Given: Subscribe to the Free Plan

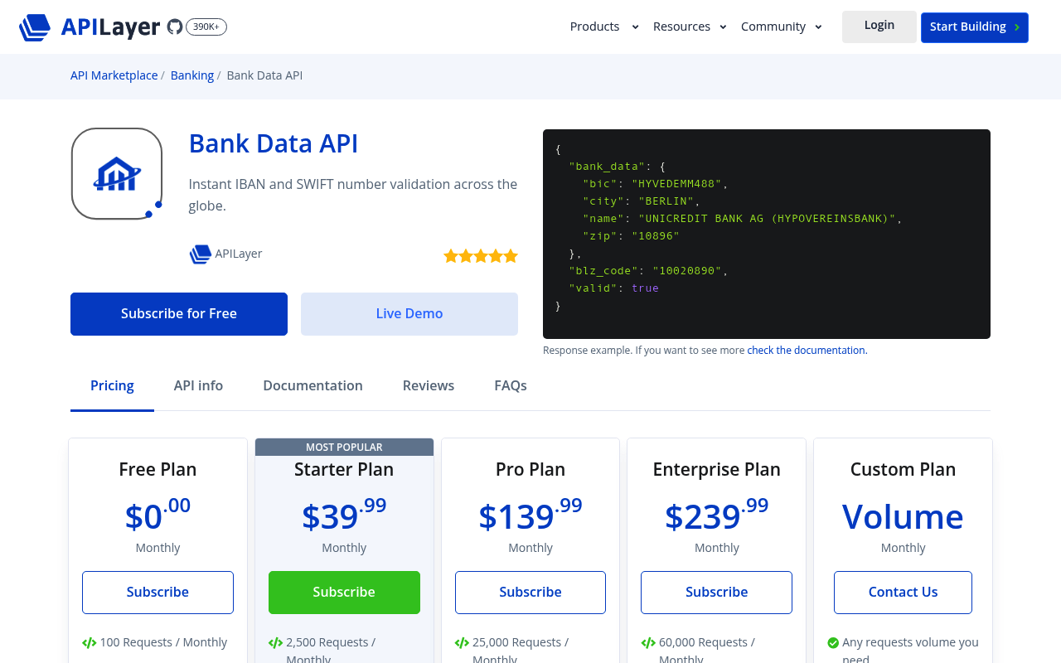Looking at the screenshot, I should pyautogui.click(x=157, y=593).
